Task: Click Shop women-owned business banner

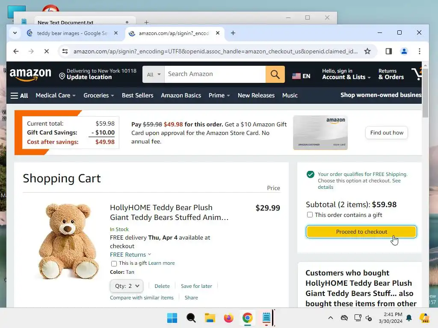Action: (x=381, y=95)
